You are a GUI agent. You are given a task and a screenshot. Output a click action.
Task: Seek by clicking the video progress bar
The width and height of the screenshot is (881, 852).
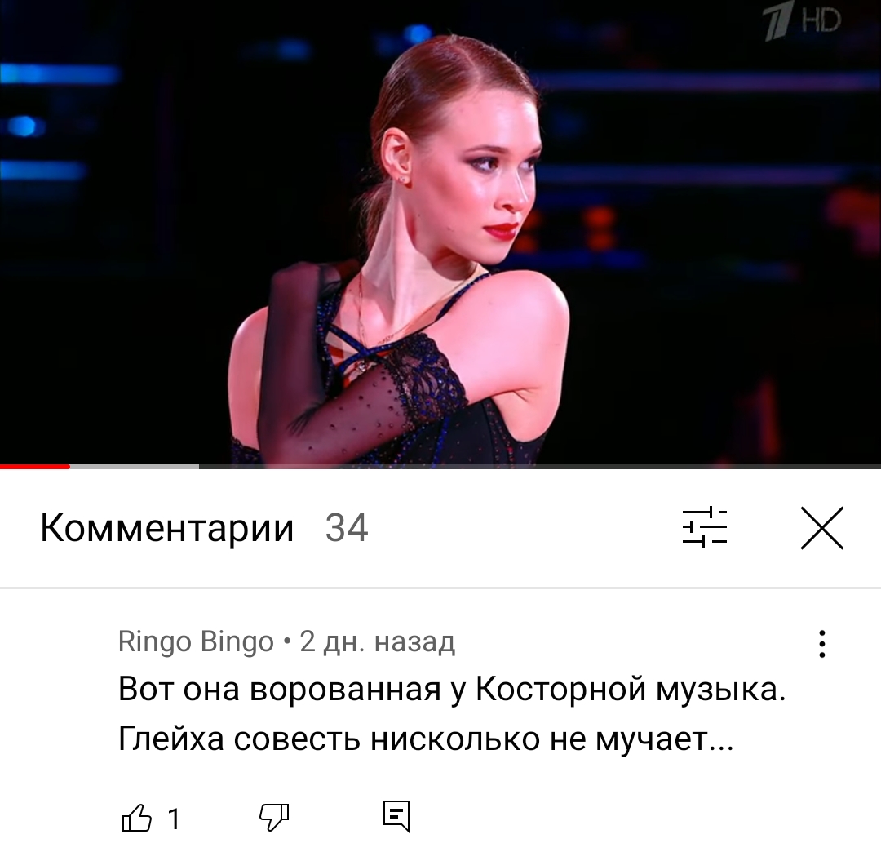(440, 467)
